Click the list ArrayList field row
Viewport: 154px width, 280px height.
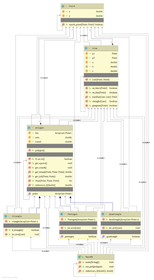point(50,133)
